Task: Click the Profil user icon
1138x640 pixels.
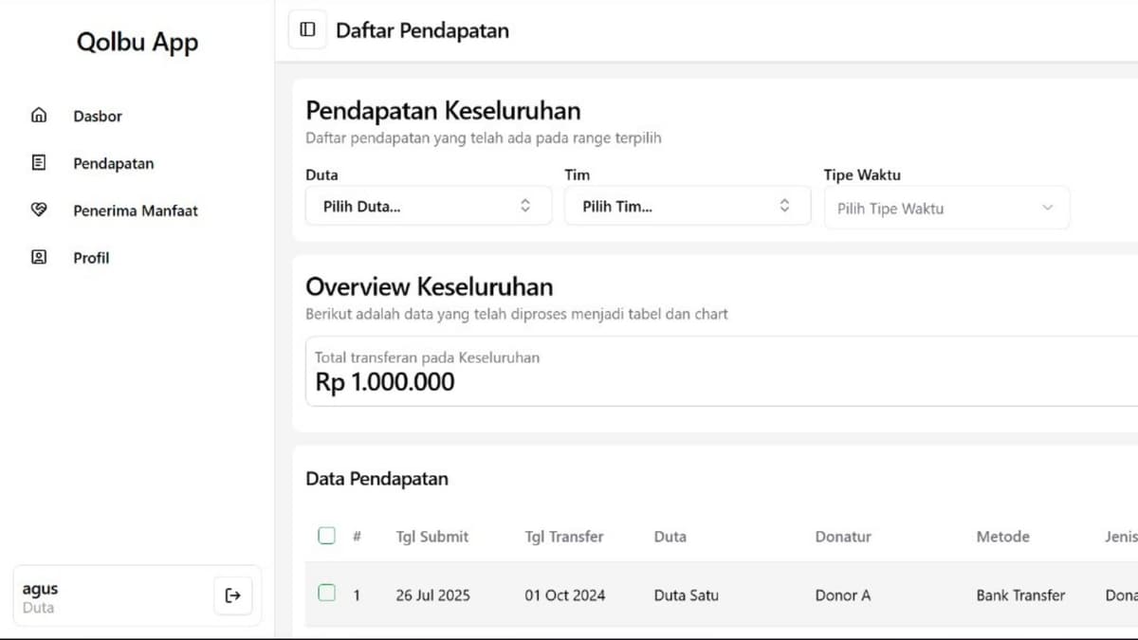Action: pos(39,257)
